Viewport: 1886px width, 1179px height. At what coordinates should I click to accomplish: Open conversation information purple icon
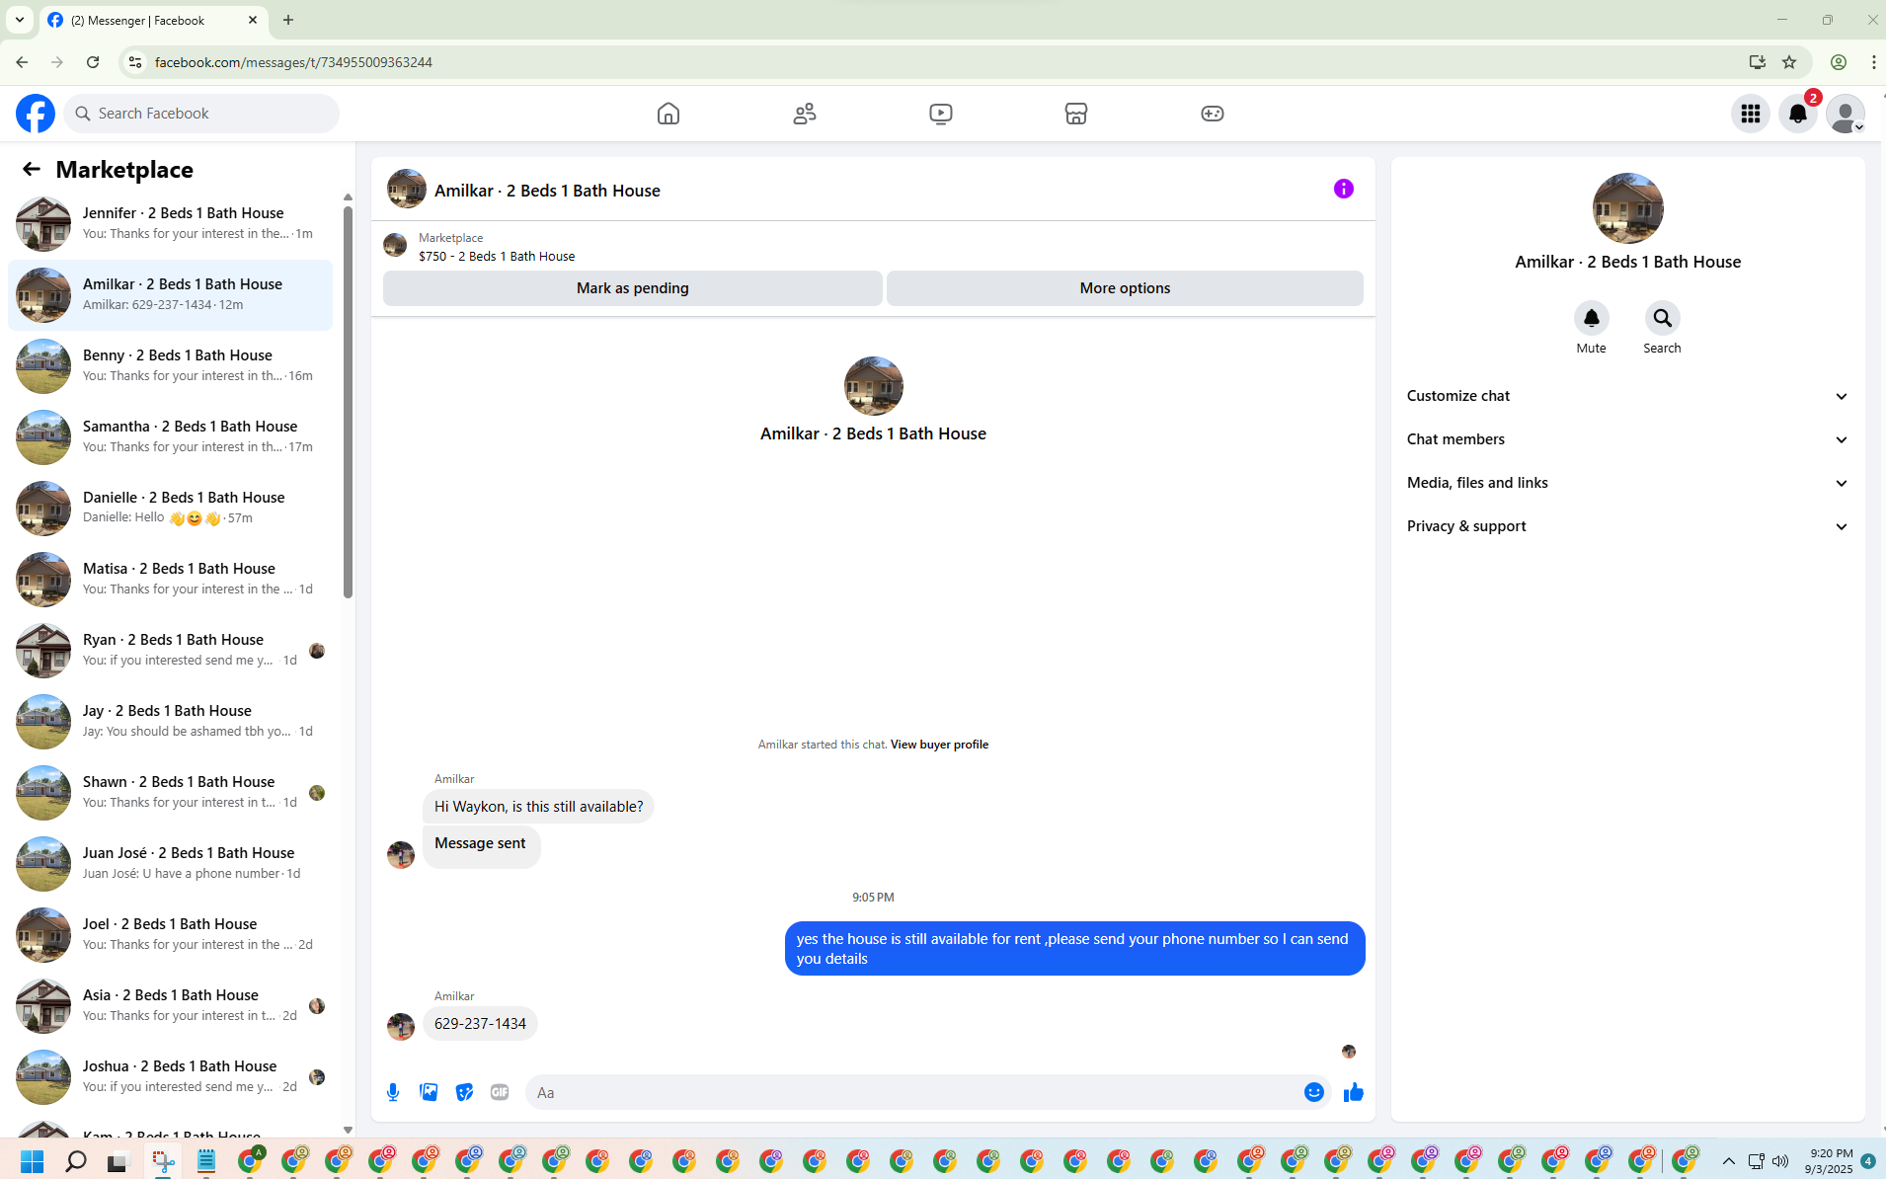click(x=1344, y=189)
